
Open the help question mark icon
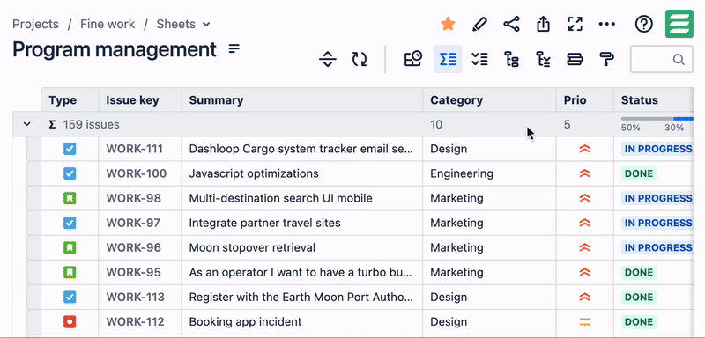(x=644, y=24)
